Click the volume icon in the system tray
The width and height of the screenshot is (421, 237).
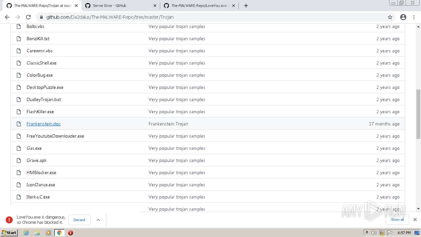click(374, 233)
